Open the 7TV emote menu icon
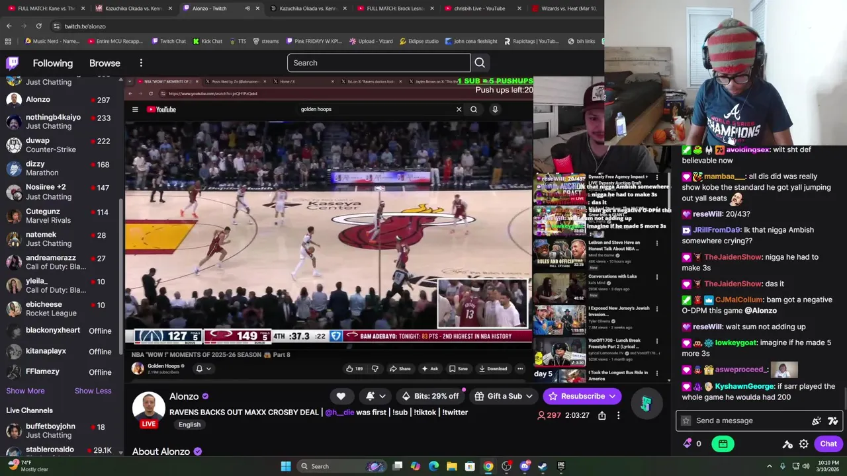 pyautogui.click(x=833, y=420)
